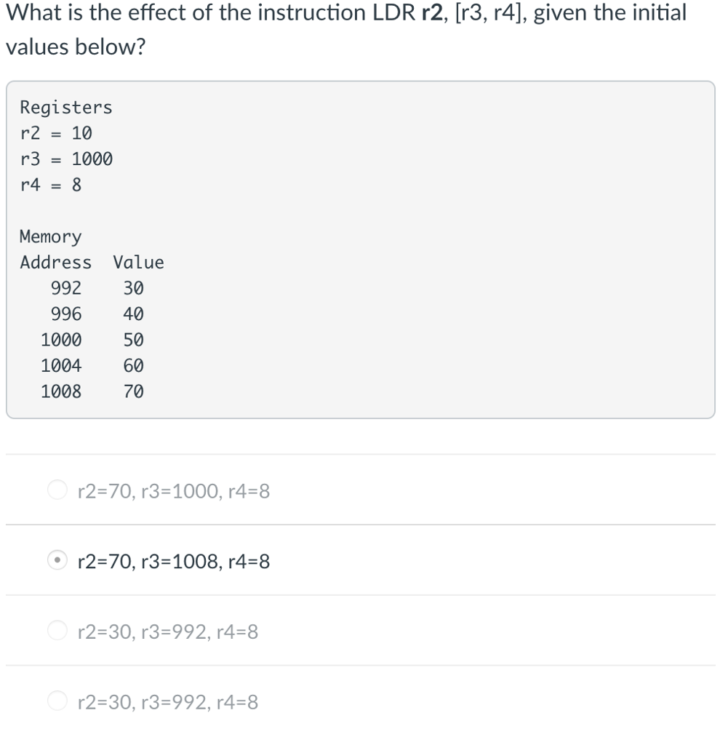Click the line r4 = 8
The width and height of the screenshot is (720, 745).
coord(51,185)
